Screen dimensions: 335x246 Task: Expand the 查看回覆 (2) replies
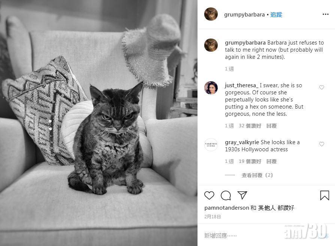(x=257, y=175)
